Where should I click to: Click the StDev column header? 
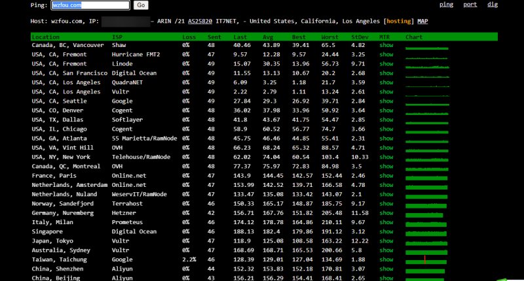coord(360,37)
